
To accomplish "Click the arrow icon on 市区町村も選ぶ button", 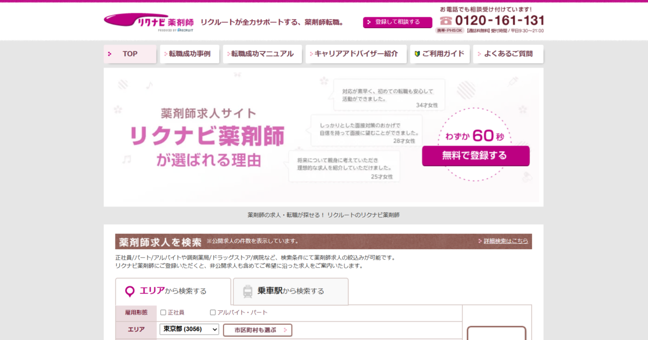I will point(286,330).
